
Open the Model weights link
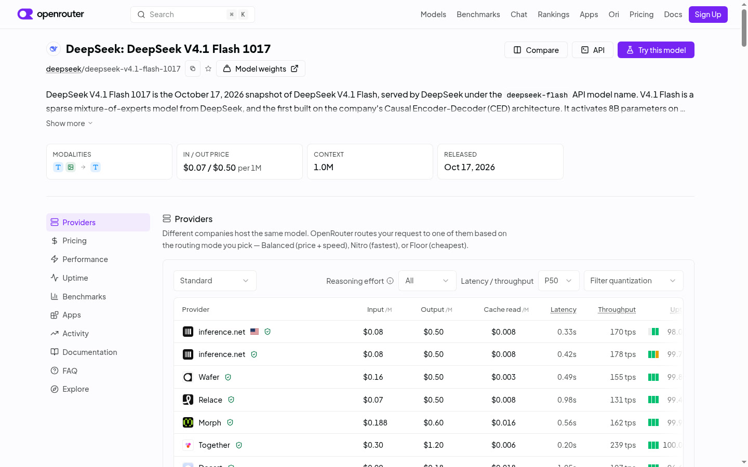pos(261,68)
